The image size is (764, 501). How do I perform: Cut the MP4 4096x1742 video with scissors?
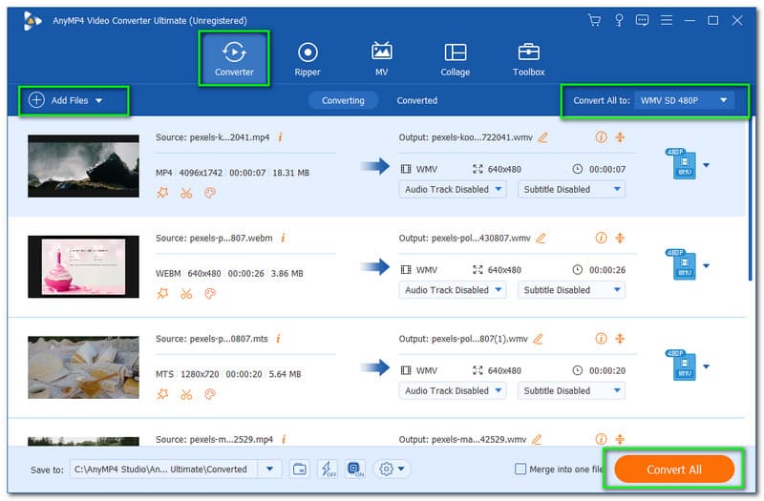coord(186,193)
